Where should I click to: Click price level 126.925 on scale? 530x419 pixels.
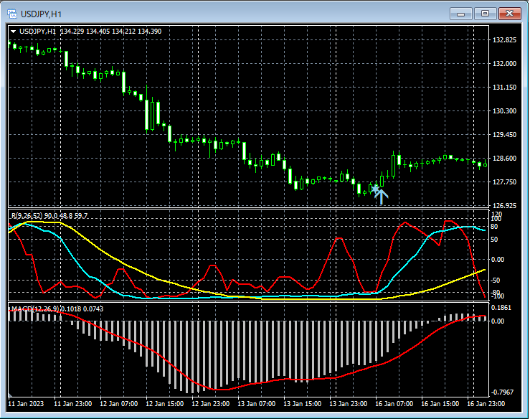click(505, 205)
